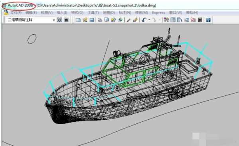This screenshot has width=239, height=146.
Task: Open the Express menu
Action: coord(159,13)
